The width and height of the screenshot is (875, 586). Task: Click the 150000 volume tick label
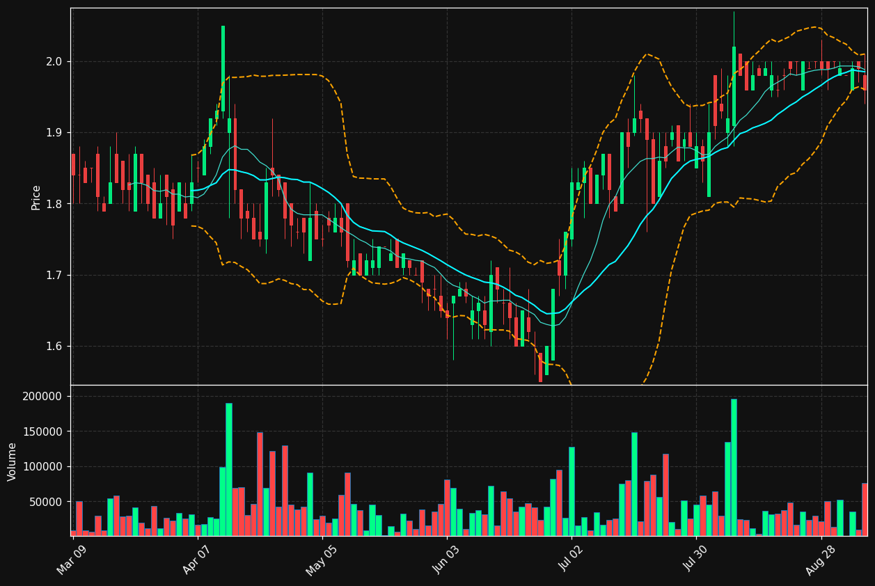tap(43, 431)
